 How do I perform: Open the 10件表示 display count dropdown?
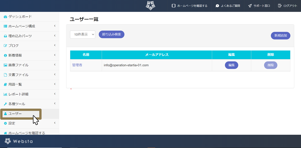[x=83, y=34]
